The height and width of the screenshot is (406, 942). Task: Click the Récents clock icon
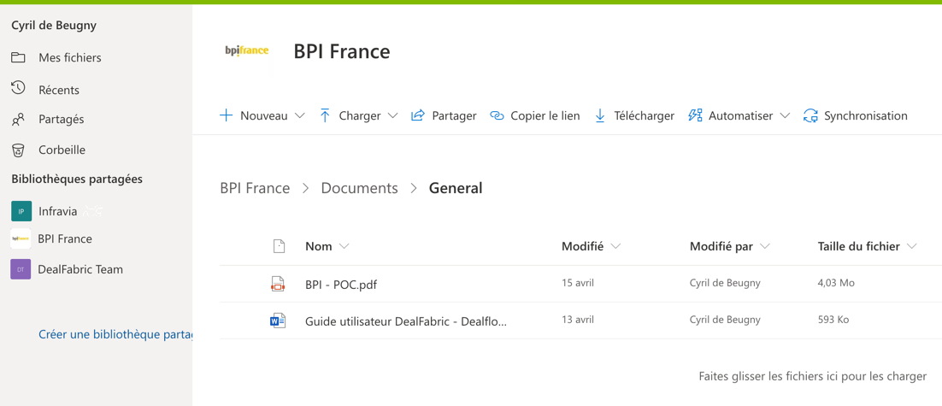(18, 88)
